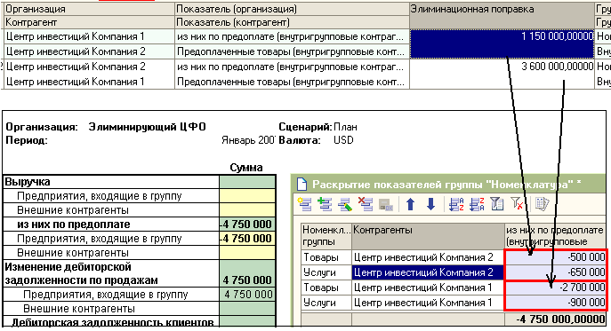The width and height of the screenshot is (611, 331).
Task: Sort rows ascending A to Z
Action: (456, 204)
